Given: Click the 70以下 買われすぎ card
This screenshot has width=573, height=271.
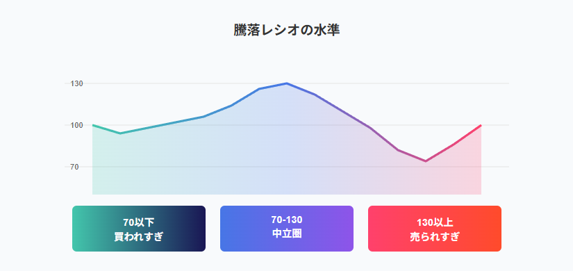Looking at the screenshot, I should pyautogui.click(x=139, y=229).
